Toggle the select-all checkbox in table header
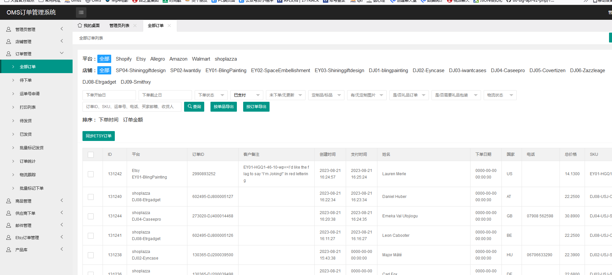 [x=91, y=155]
